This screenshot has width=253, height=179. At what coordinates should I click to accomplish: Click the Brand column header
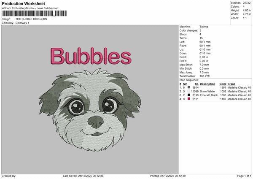click(x=231, y=84)
